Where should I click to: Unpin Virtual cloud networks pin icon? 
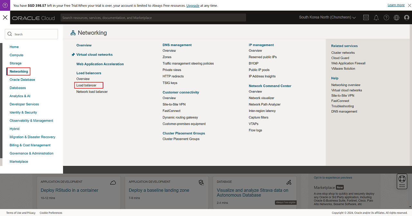[73, 55]
